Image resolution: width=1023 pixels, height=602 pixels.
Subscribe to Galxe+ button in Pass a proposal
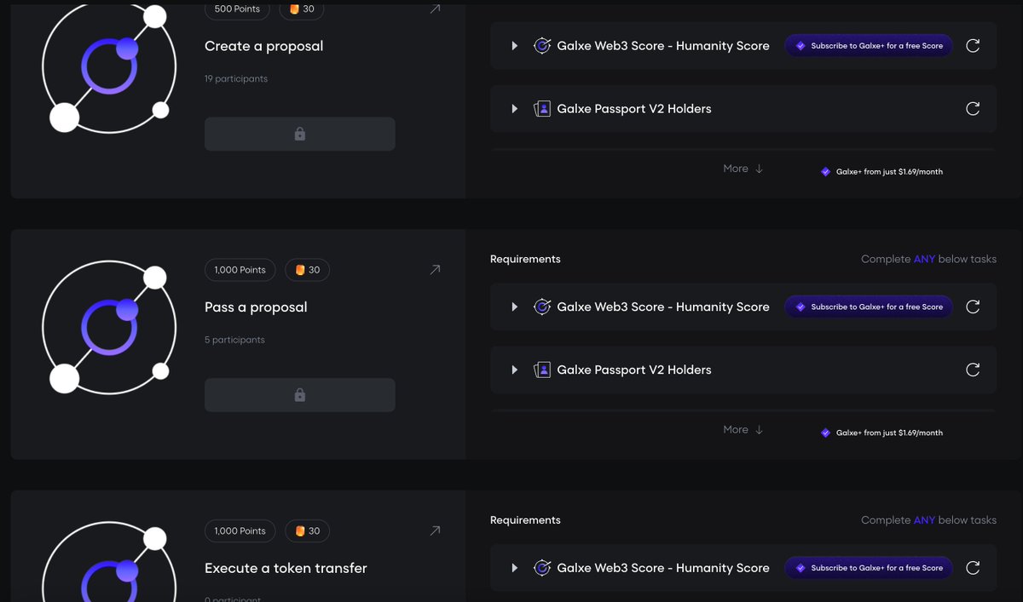pyautogui.click(x=869, y=307)
